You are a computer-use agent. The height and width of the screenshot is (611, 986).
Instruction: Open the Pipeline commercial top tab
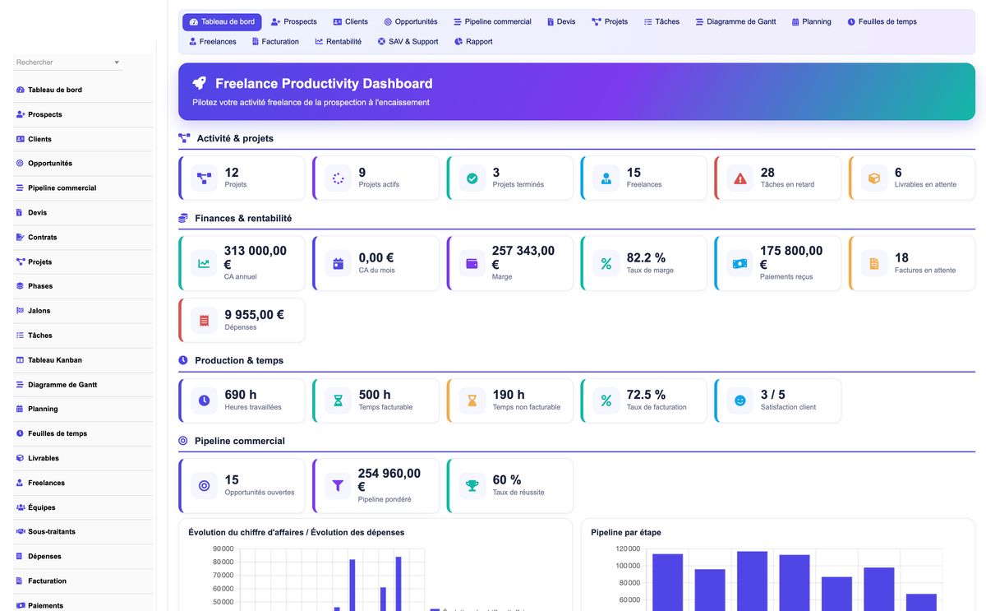point(491,21)
